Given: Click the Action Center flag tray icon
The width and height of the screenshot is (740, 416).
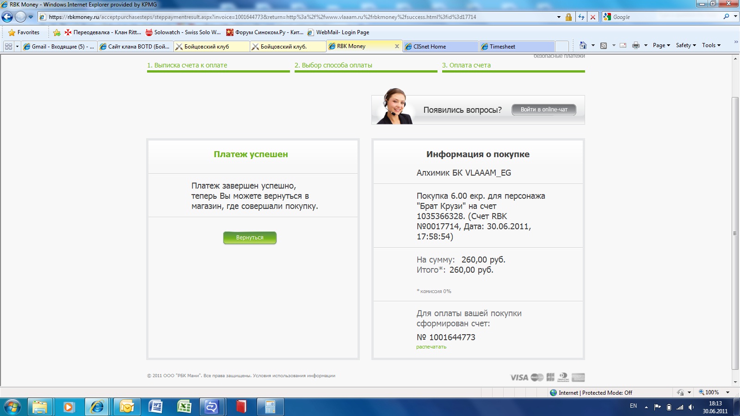Looking at the screenshot, I should [657, 407].
